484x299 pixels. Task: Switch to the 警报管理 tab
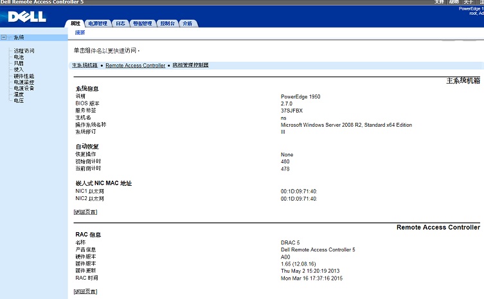tap(142, 24)
